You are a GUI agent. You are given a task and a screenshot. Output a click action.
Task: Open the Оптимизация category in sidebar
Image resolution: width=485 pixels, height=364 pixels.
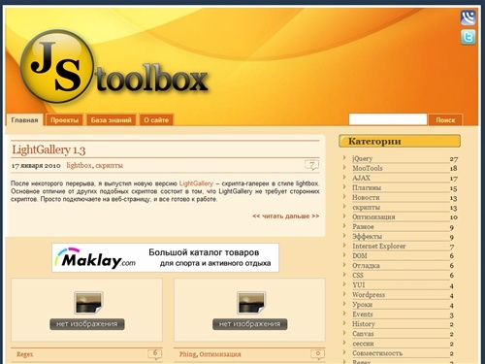pos(373,216)
